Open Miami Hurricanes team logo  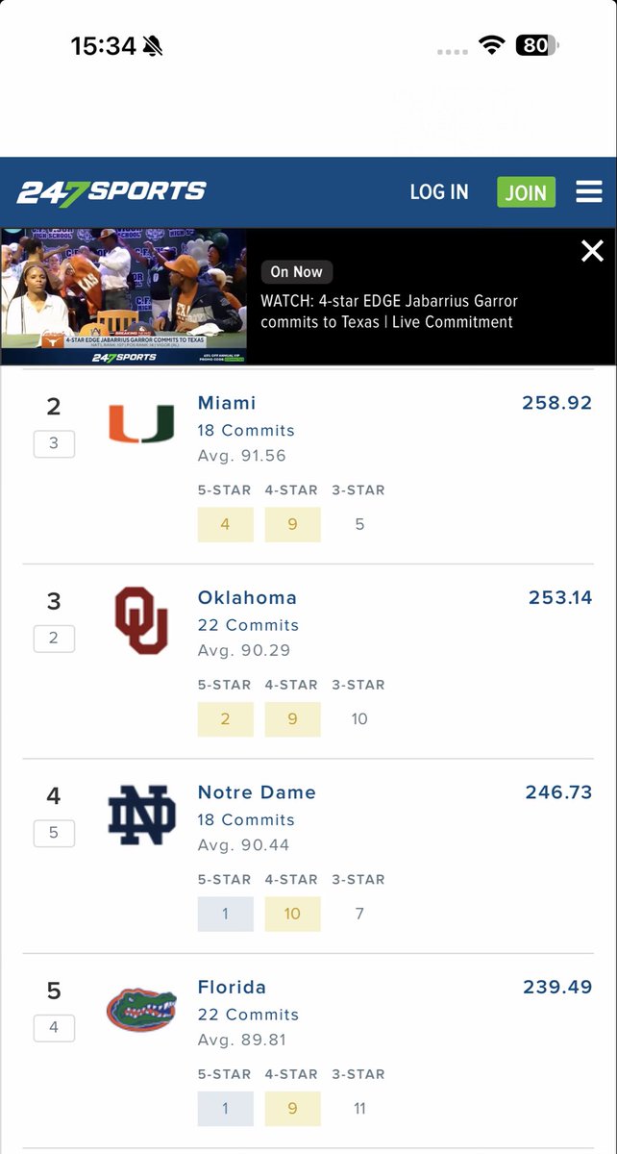pyautogui.click(x=141, y=424)
